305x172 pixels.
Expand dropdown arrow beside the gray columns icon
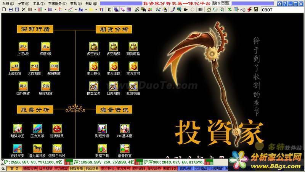point(35,10)
